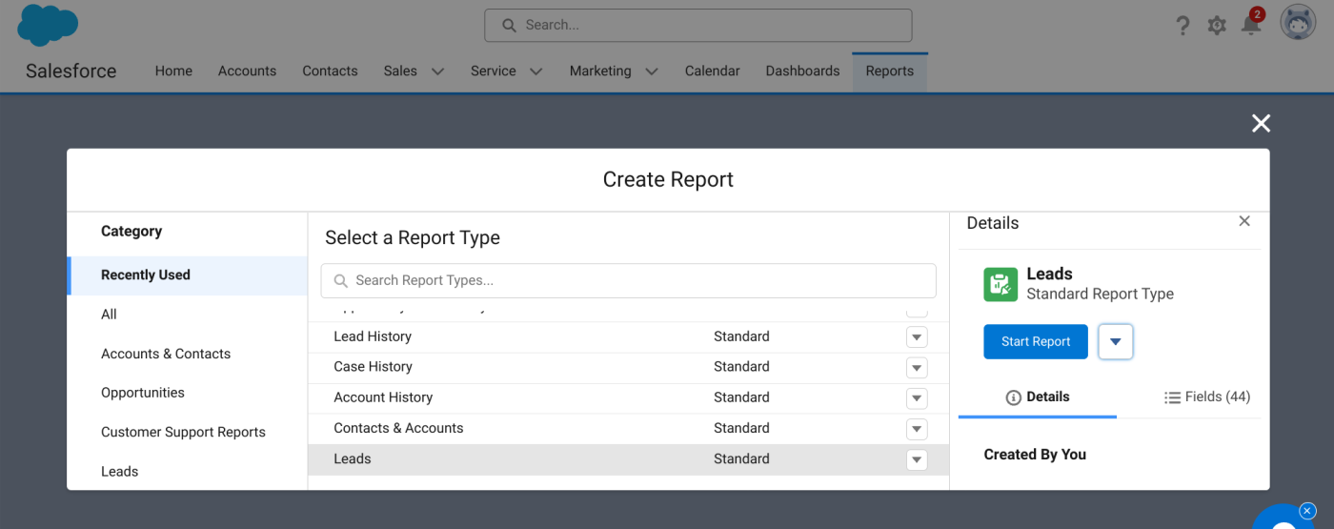This screenshot has width=1334, height=529.
Task: Open the notifications bell
Action: pyautogui.click(x=1251, y=25)
